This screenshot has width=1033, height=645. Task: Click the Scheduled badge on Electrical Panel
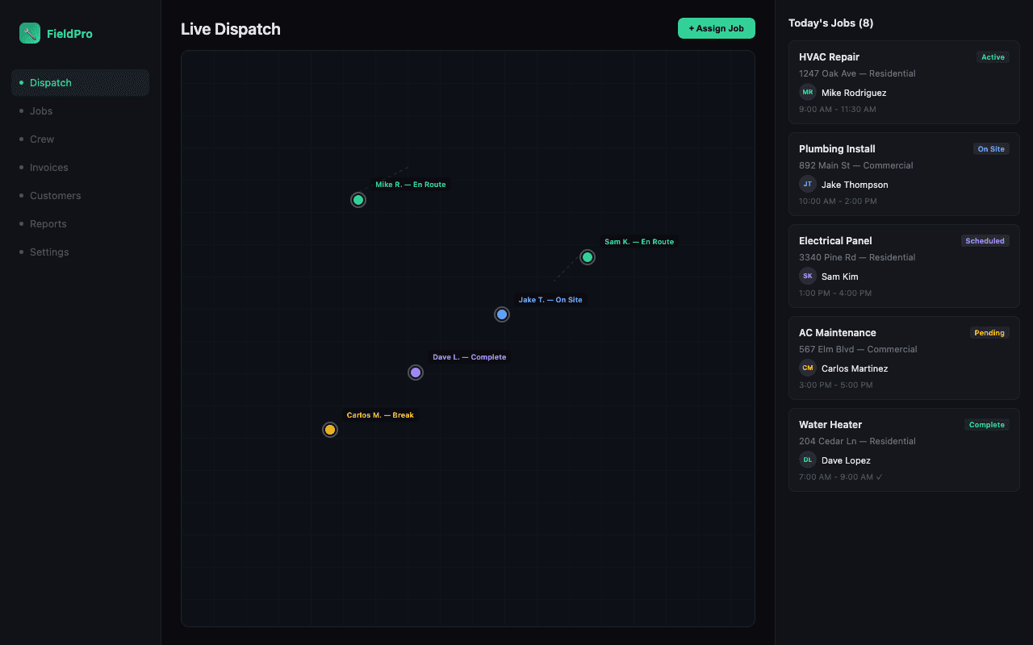click(985, 241)
